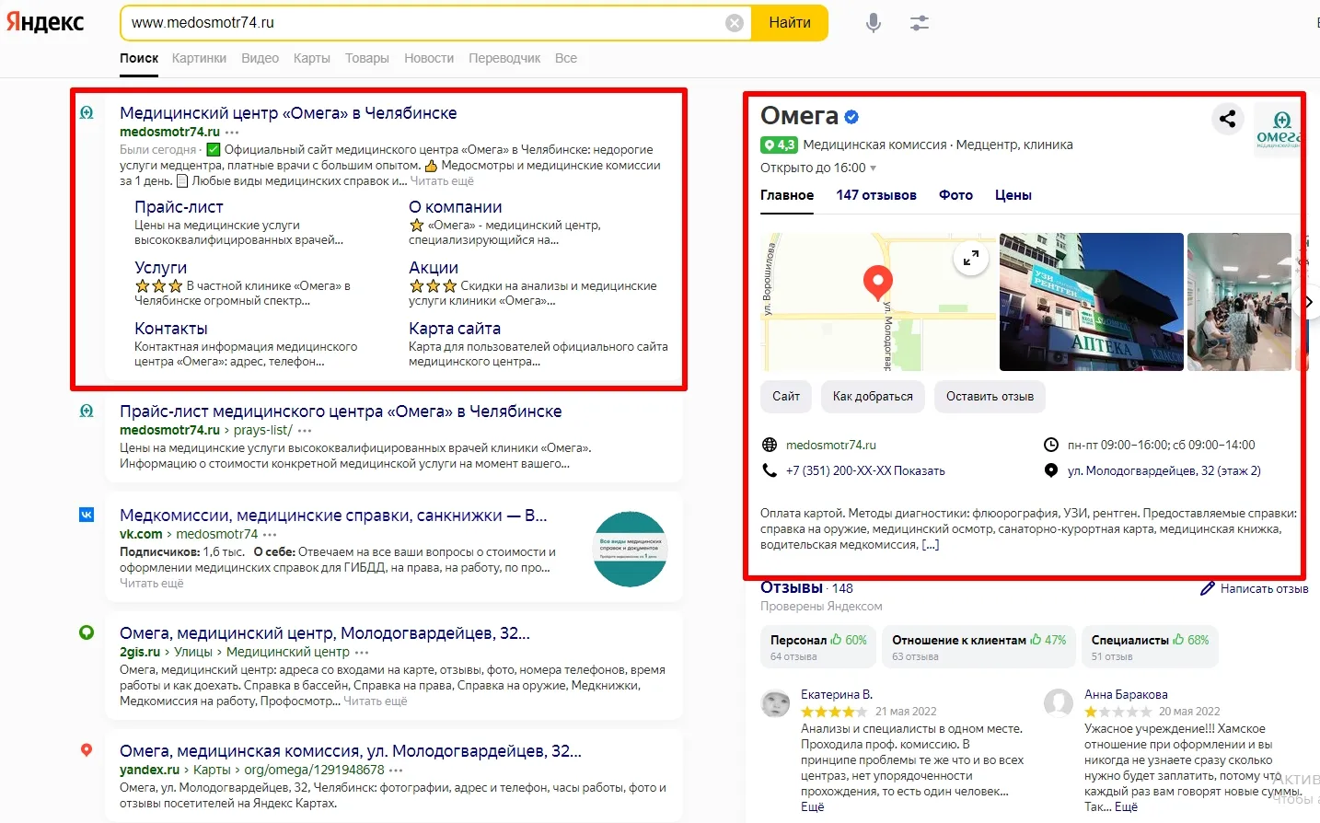Screen dimensions: 1320x823
Task: Expand Екатерина В. review with Ещё
Action: pos(812,806)
